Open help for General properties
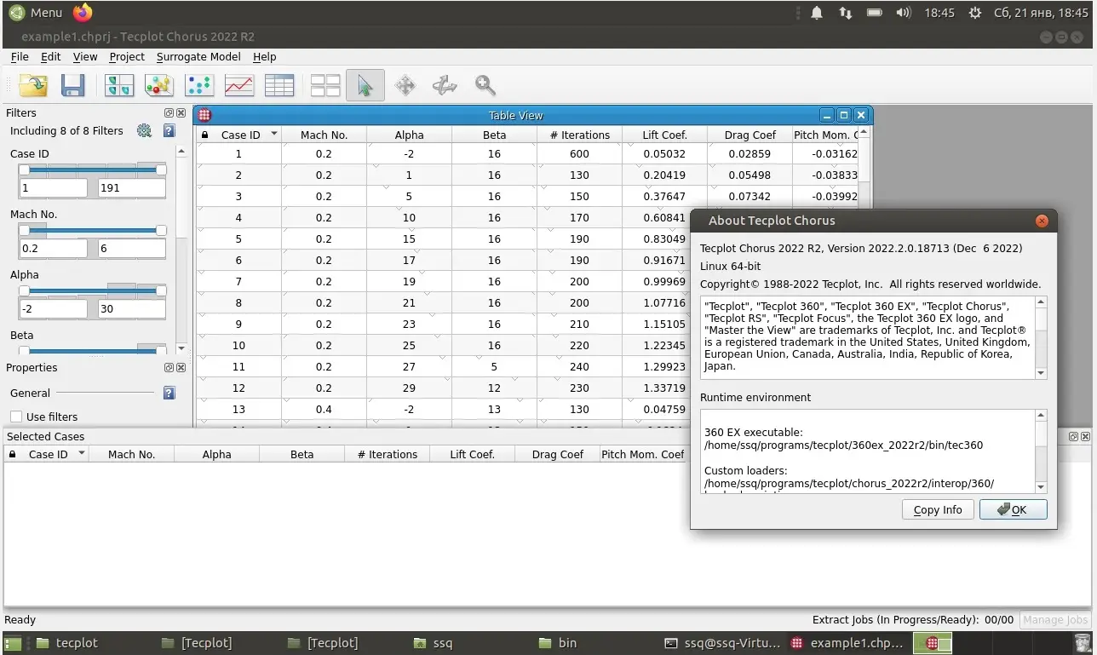This screenshot has height=655, width=1097. (169, 393)
